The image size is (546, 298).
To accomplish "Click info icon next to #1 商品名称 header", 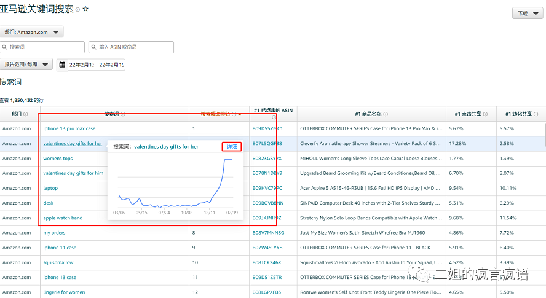I will tap(386, 114).
